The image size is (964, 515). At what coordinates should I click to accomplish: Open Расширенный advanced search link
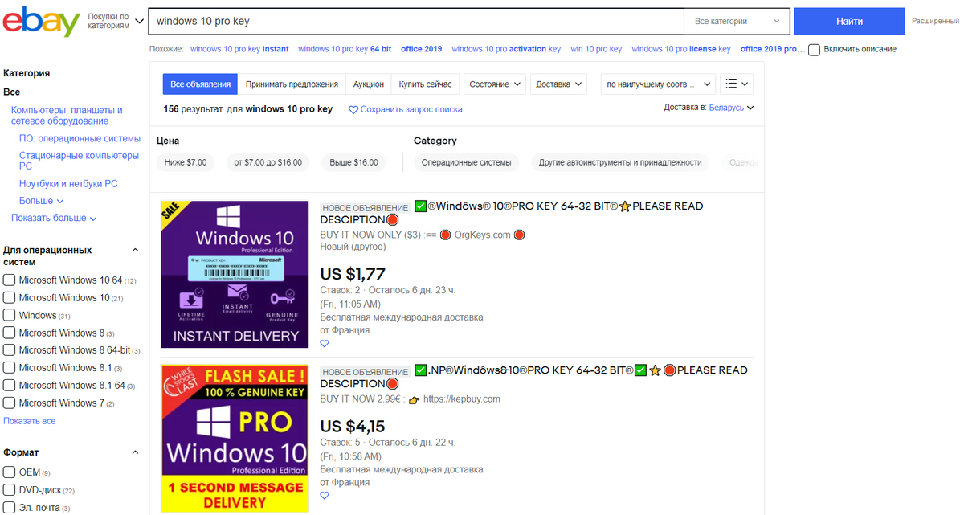pyautogui.click(x=935, y=21)
